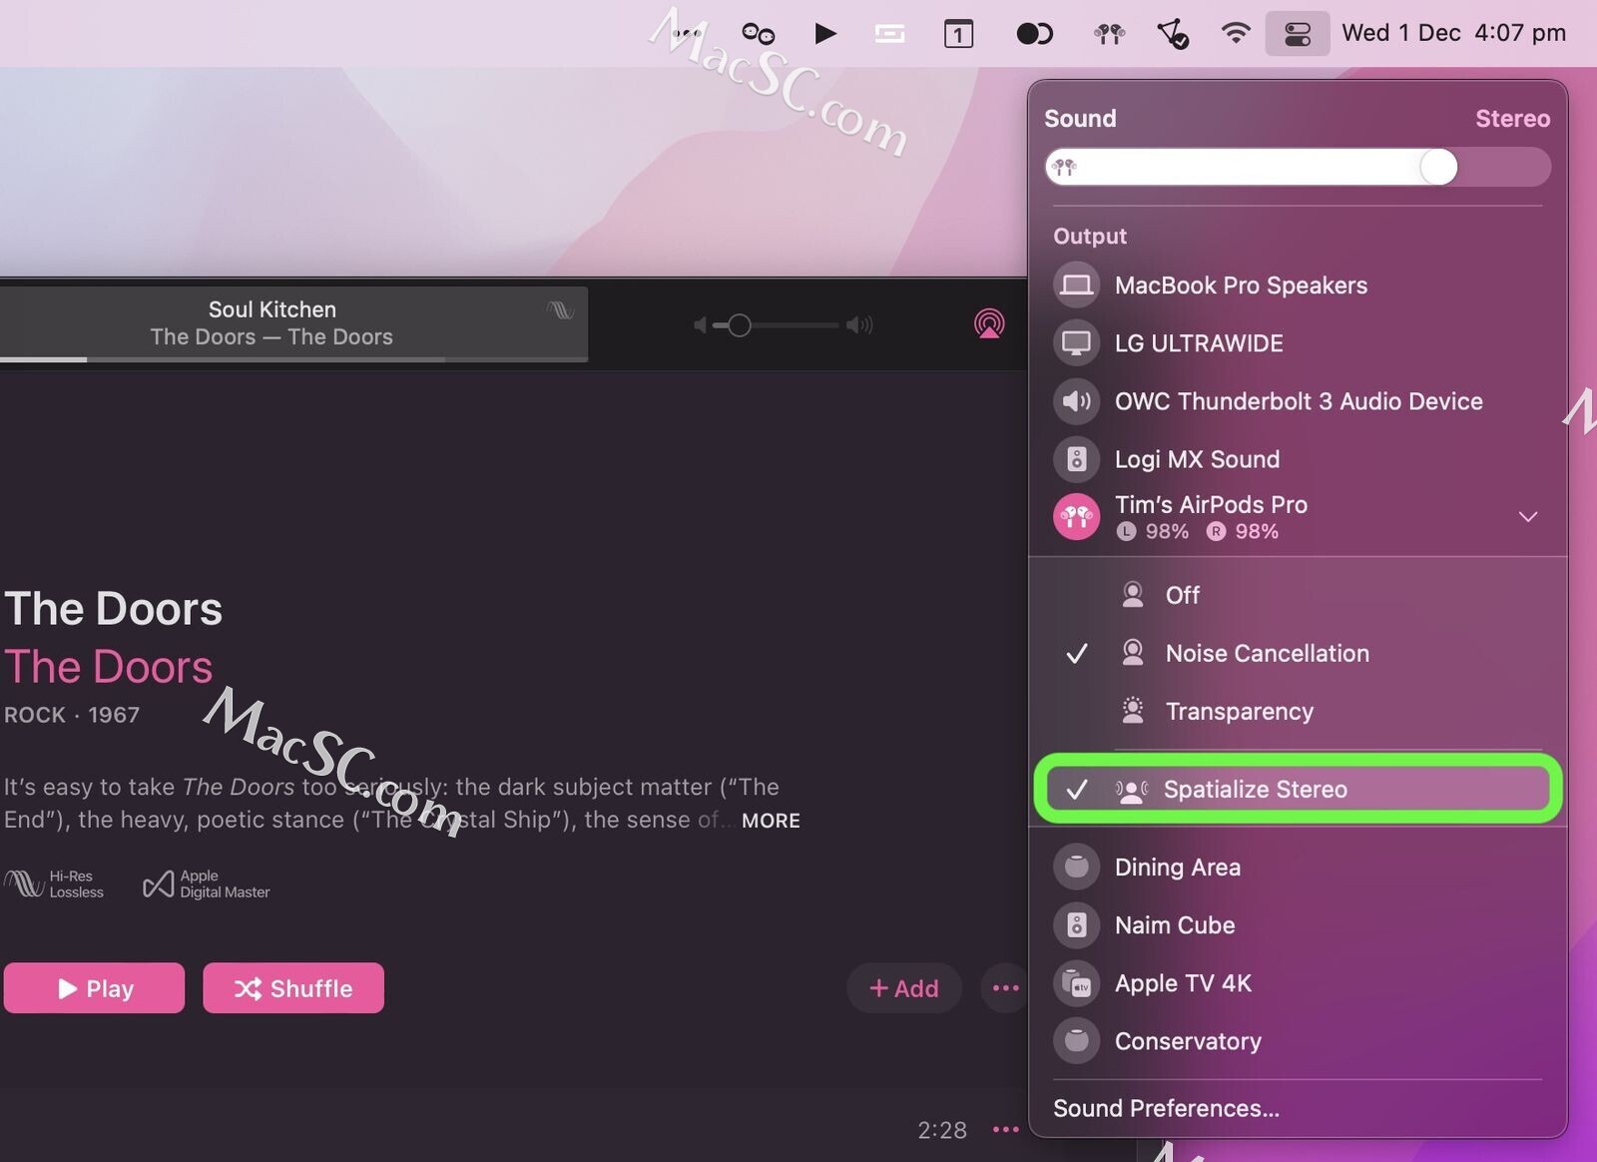Viewport: 1597px width, 1162px height.
Task: Click the Soul Kitchen now playing title
Action: point(271,309)
